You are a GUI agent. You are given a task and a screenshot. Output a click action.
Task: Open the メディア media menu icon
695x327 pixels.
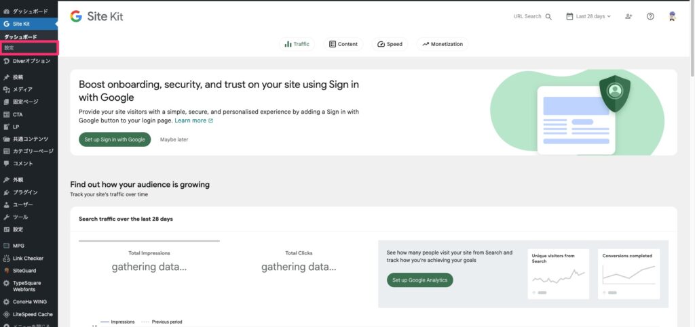pyautogui.click(x=6, y=89)
